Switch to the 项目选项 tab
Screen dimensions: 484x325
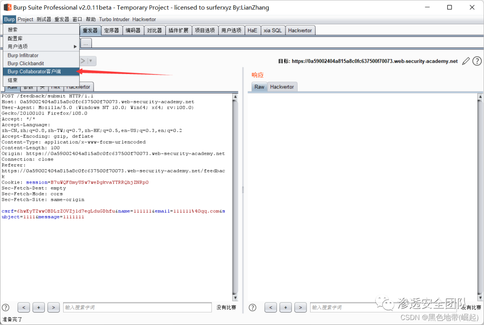click(x=205, y=31)
